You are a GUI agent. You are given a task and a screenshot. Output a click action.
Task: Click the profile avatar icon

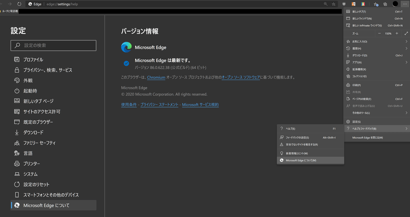tap(395, 4)
